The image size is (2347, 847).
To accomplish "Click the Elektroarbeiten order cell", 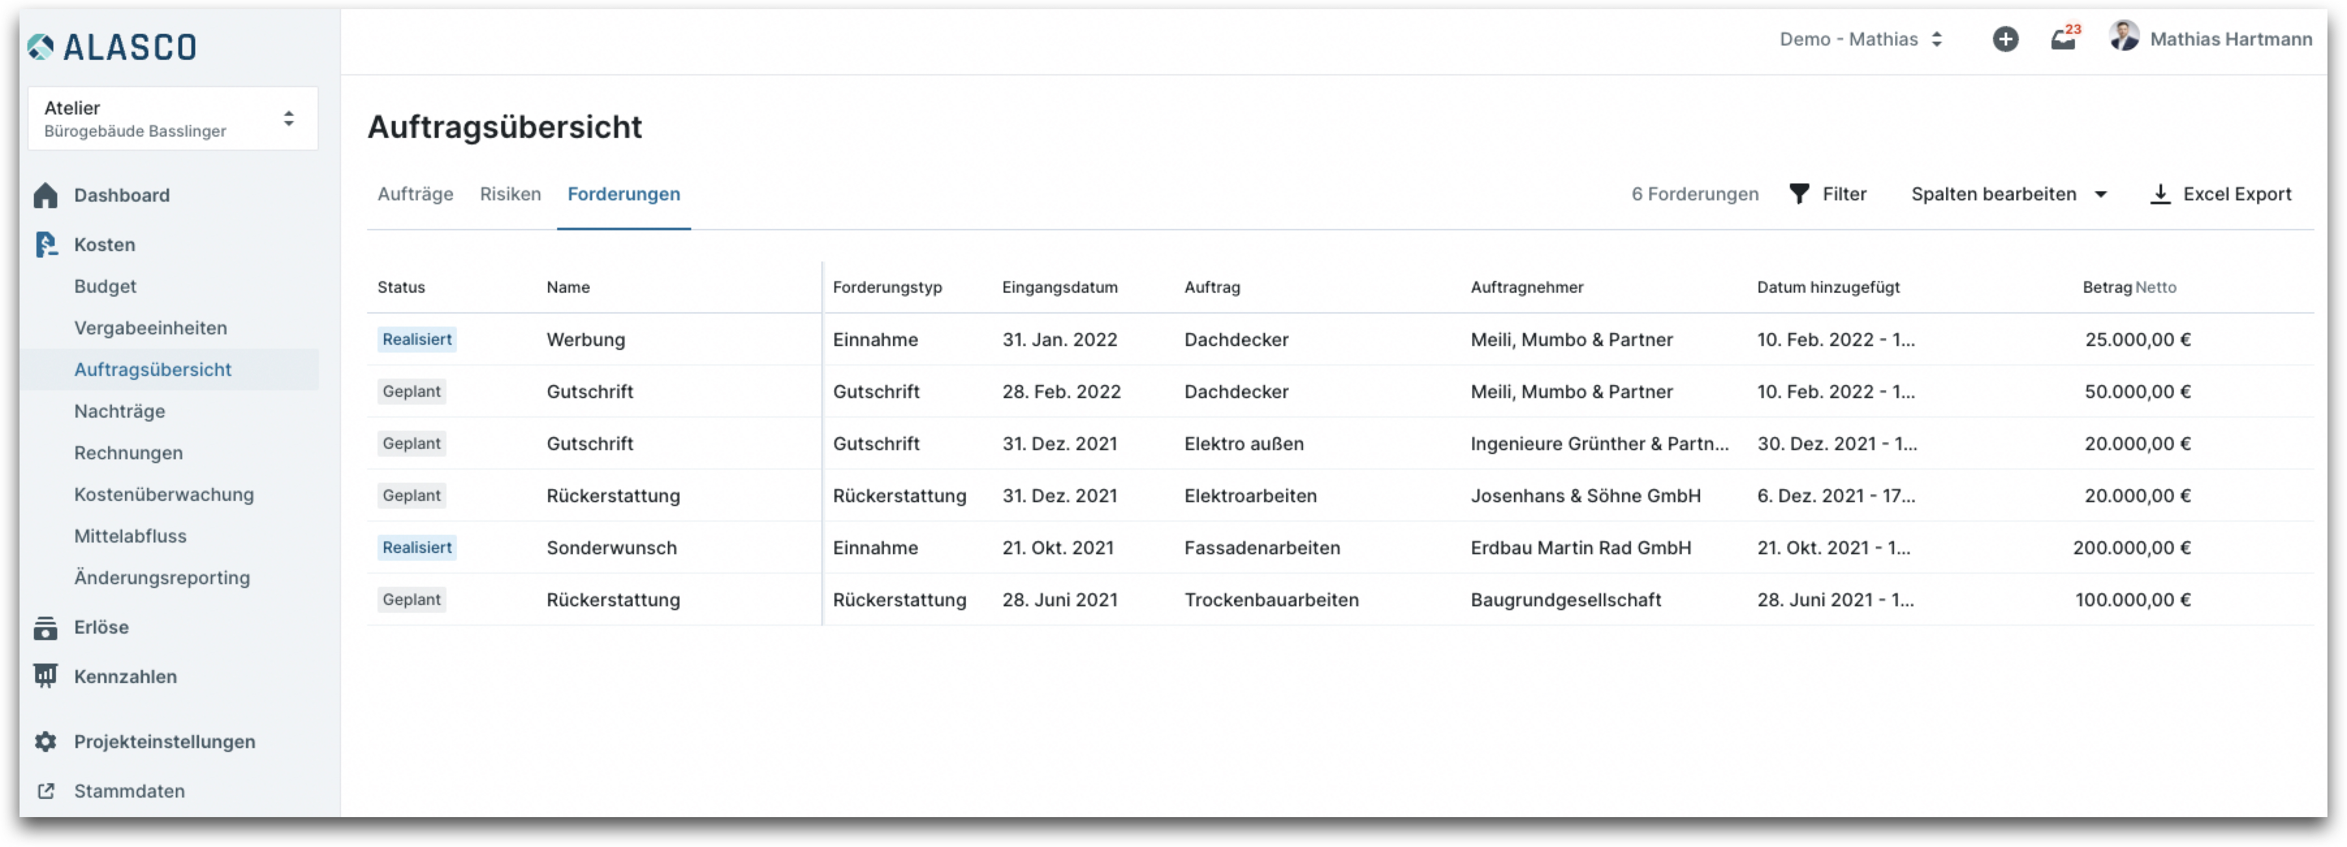I will (x=1250, y=496).
